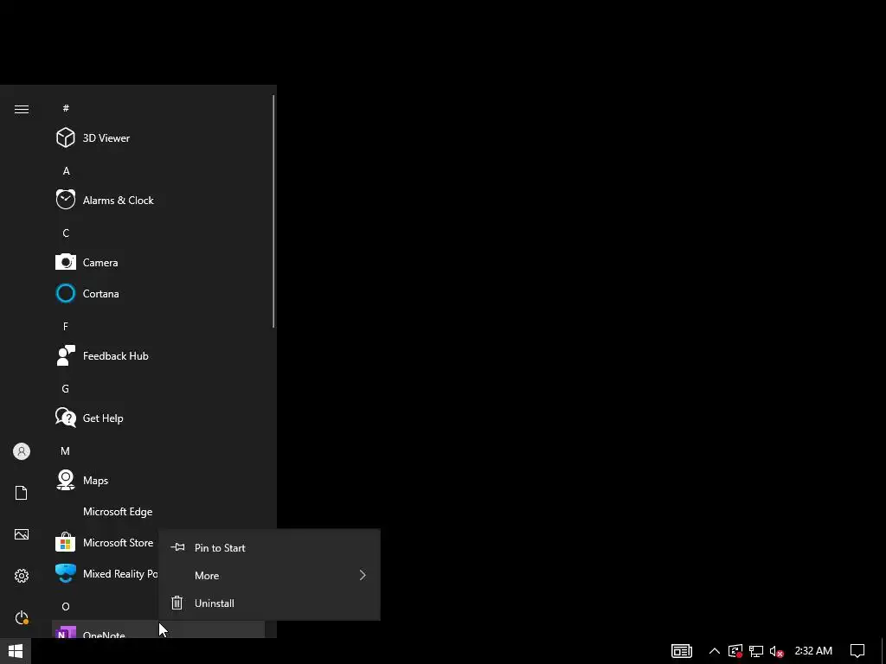Expand the Start hamburger menu
Viewport: 886px width, 664px height.
click(x=22, y=109)
